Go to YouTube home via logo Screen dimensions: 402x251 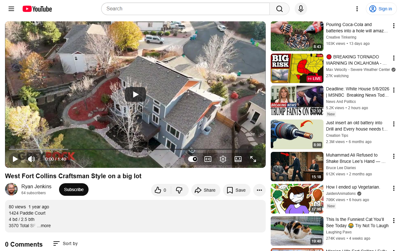point(37,9)
